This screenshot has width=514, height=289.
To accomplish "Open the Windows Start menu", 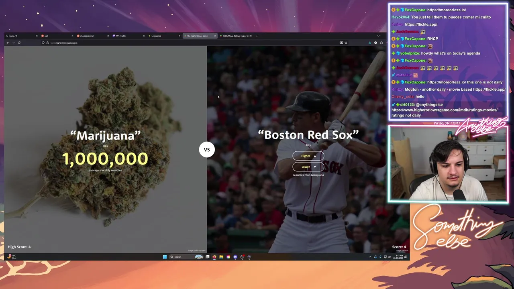I will [165, 257].
